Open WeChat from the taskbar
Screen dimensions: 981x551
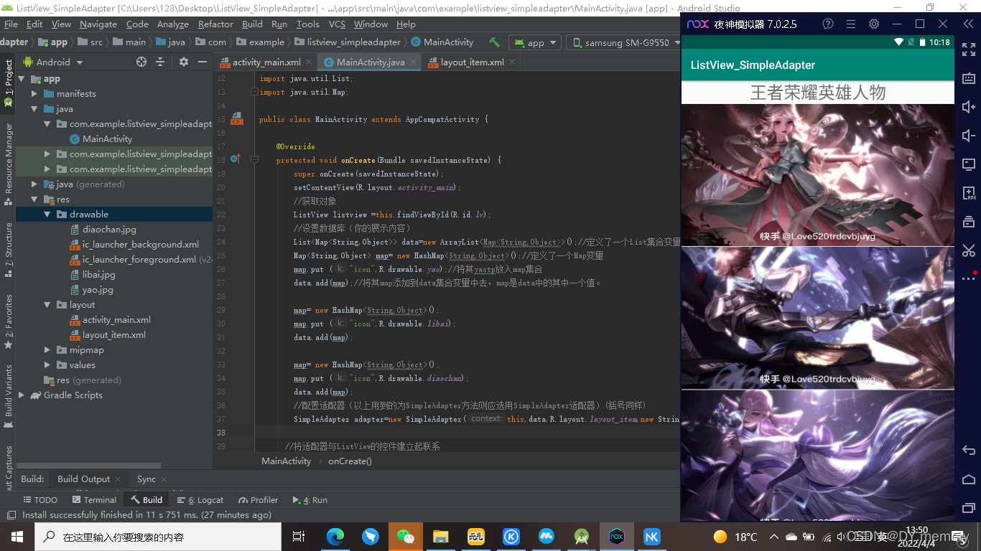click(x=406, y=537)
